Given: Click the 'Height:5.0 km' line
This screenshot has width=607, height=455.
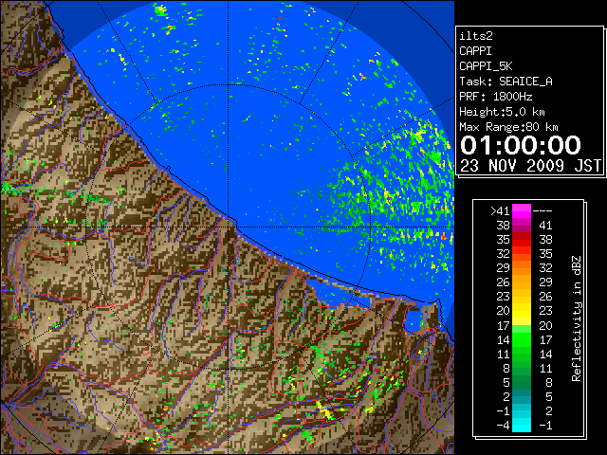Looking at the screenshot, I should point(502,112).
